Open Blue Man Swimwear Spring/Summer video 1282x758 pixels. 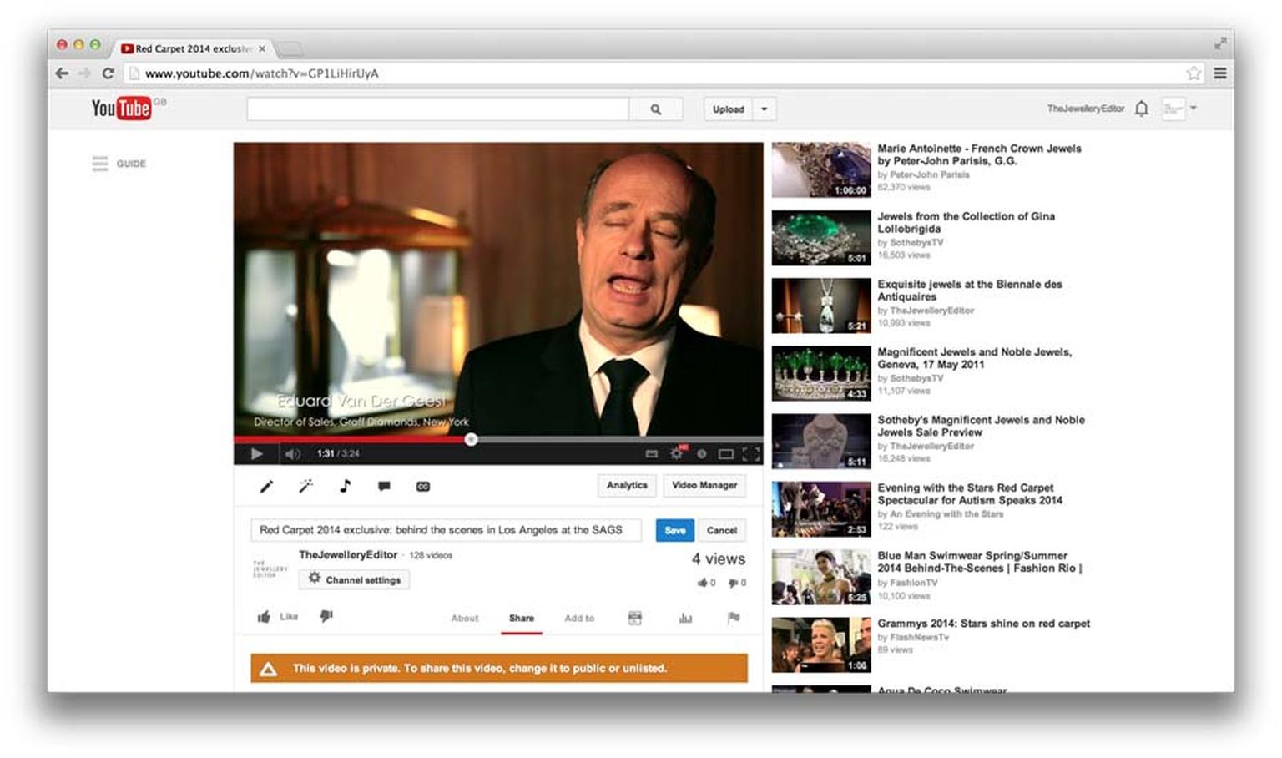point(979,562)
